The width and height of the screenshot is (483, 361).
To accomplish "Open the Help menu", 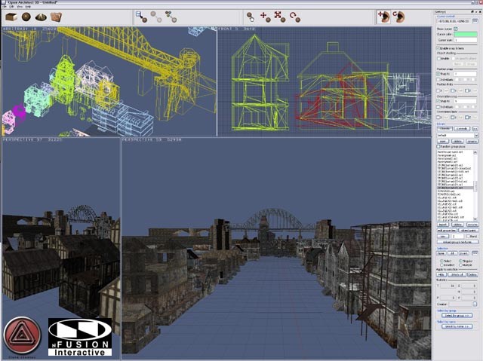I will click(x=28, y=7).
